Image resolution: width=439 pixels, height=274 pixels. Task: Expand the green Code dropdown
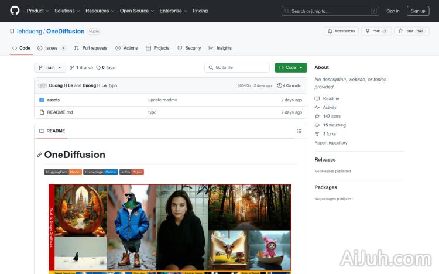coord(291,68)
